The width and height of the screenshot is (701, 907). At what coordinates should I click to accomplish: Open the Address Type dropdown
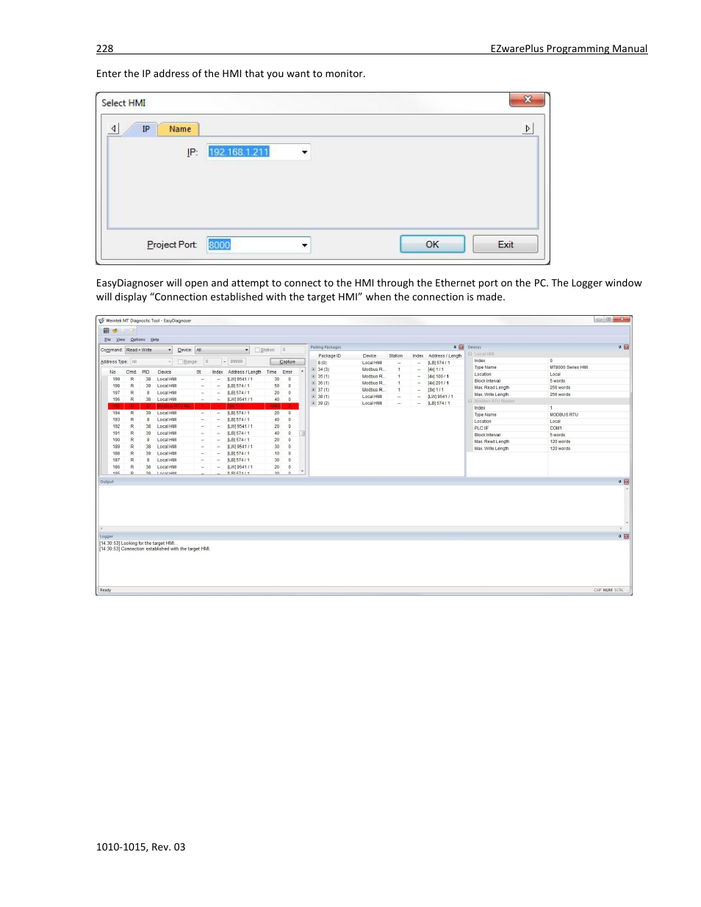coord(170,361)
